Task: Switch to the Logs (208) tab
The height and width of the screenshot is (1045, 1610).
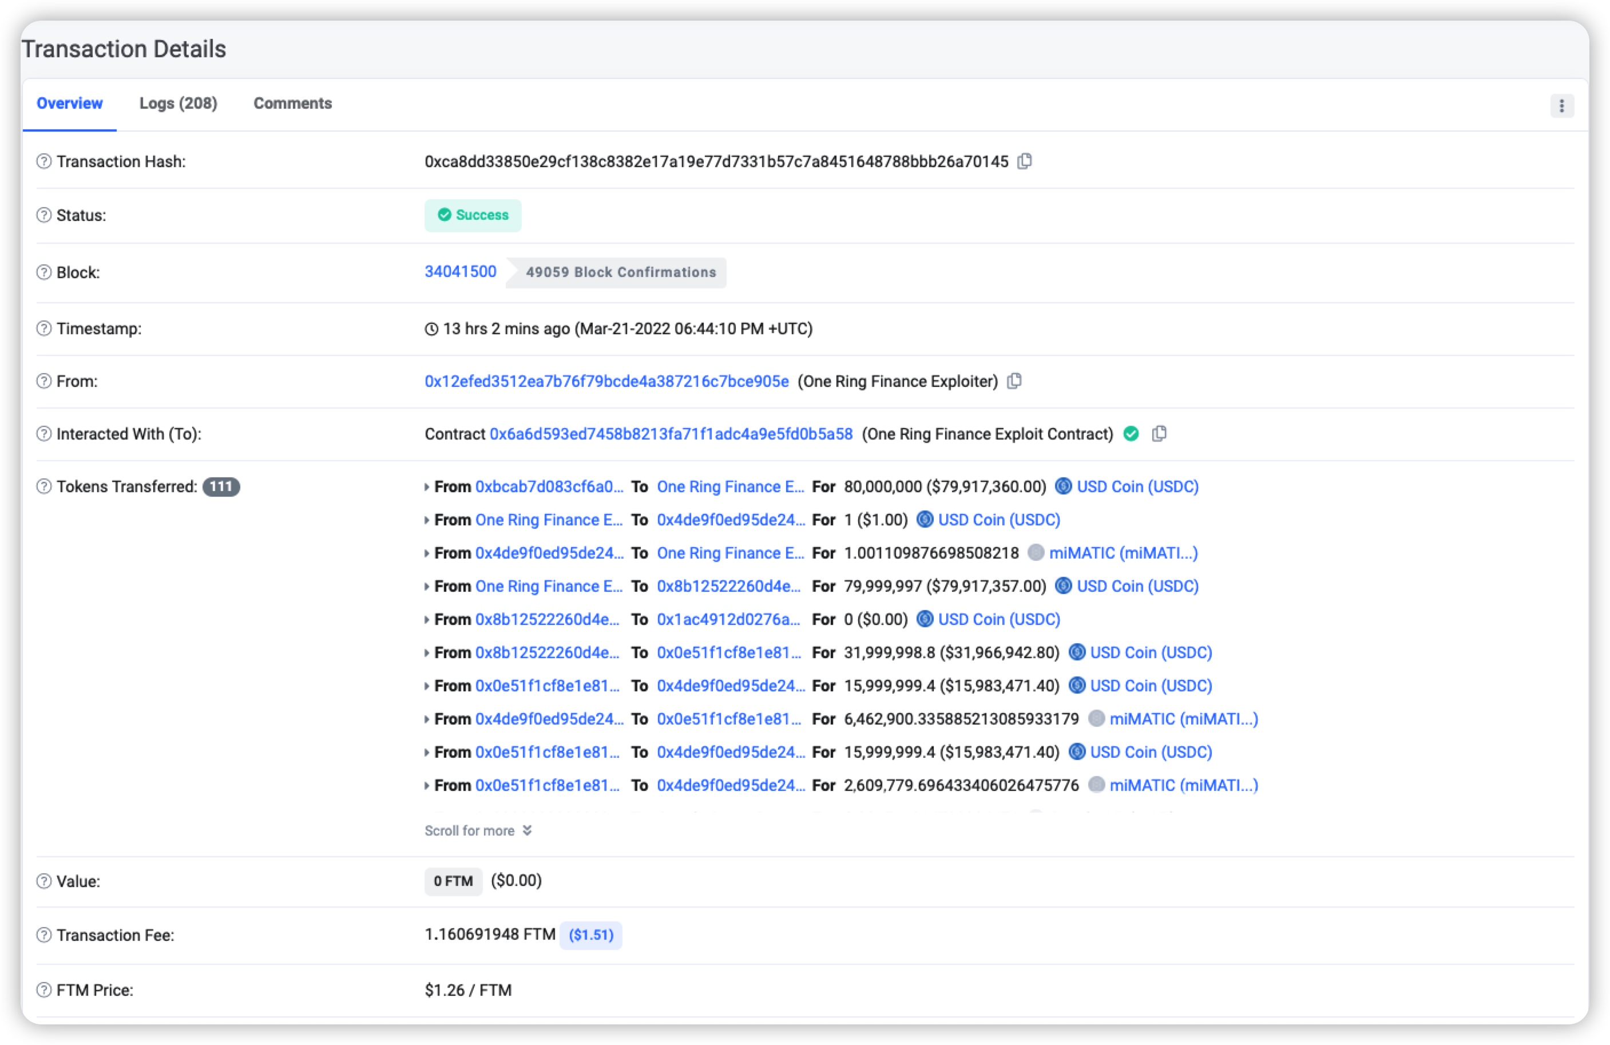Action: pyautogui.click(x=178, y=104)
